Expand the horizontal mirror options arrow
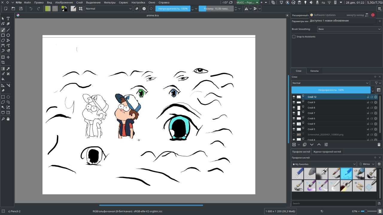The image size is (383, 215). [x=251, y=9]
